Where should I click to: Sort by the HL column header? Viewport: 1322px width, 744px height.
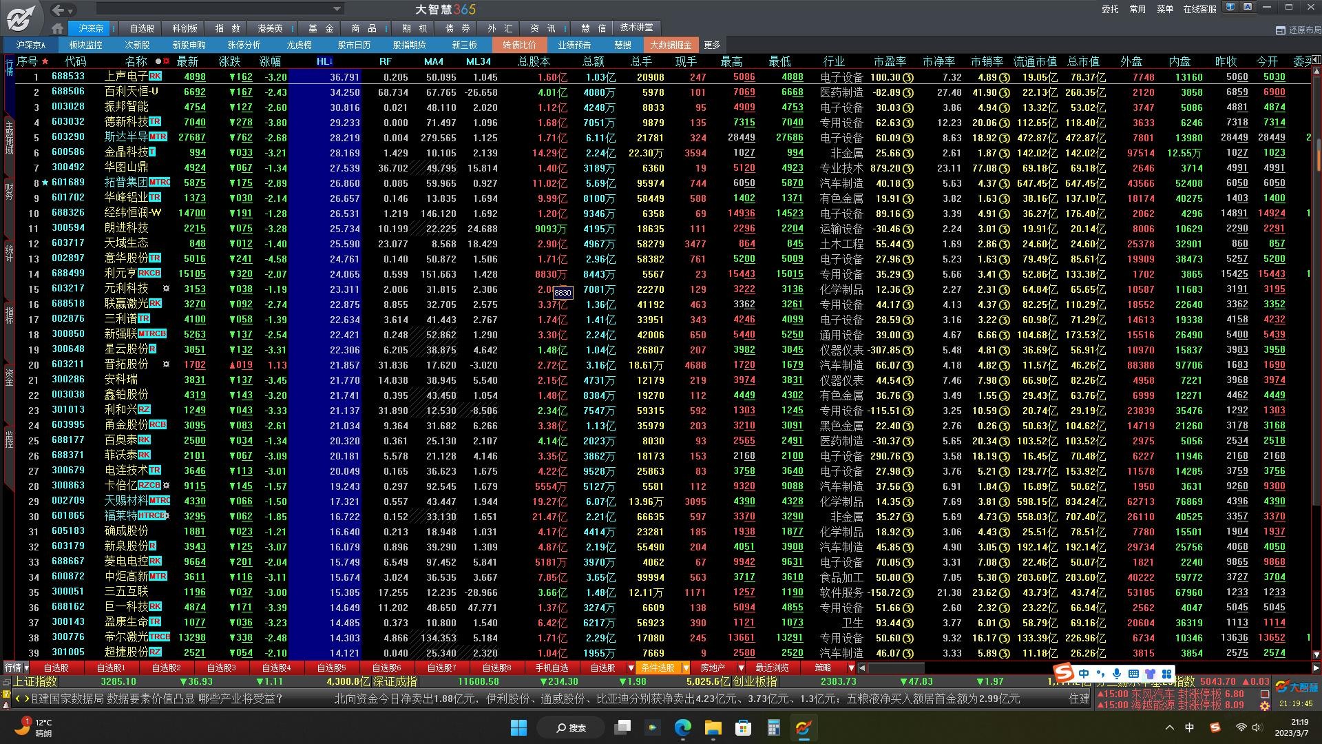(x=324, y=61)
